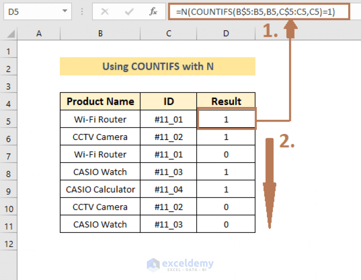Select '#11_02' cell in row 10
Image resolution: width=361 pixels, height=280 pixels.
168,206
